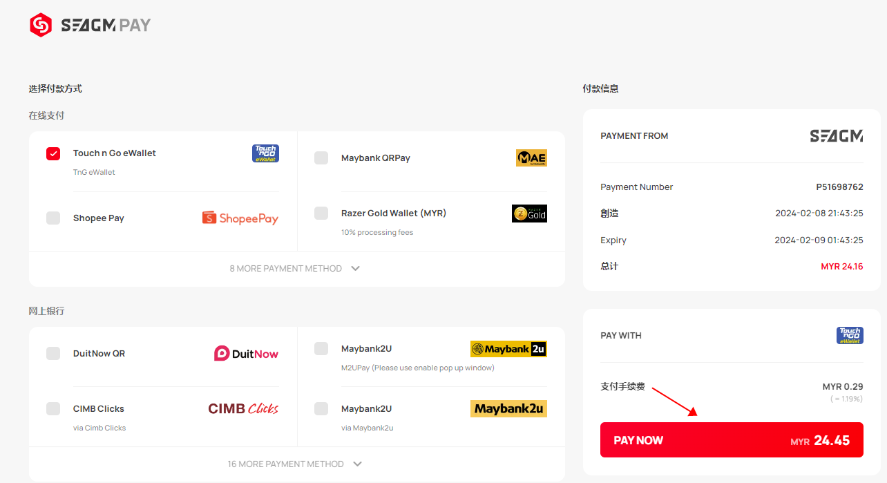Screen dimensions: 887x483
Task: Select the DuitNow QR checkbox
Action: tap(53, 354)
